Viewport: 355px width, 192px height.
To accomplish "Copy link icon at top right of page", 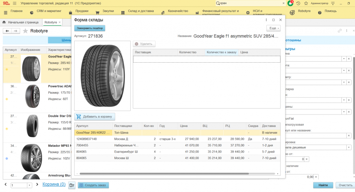I will 340,31.
